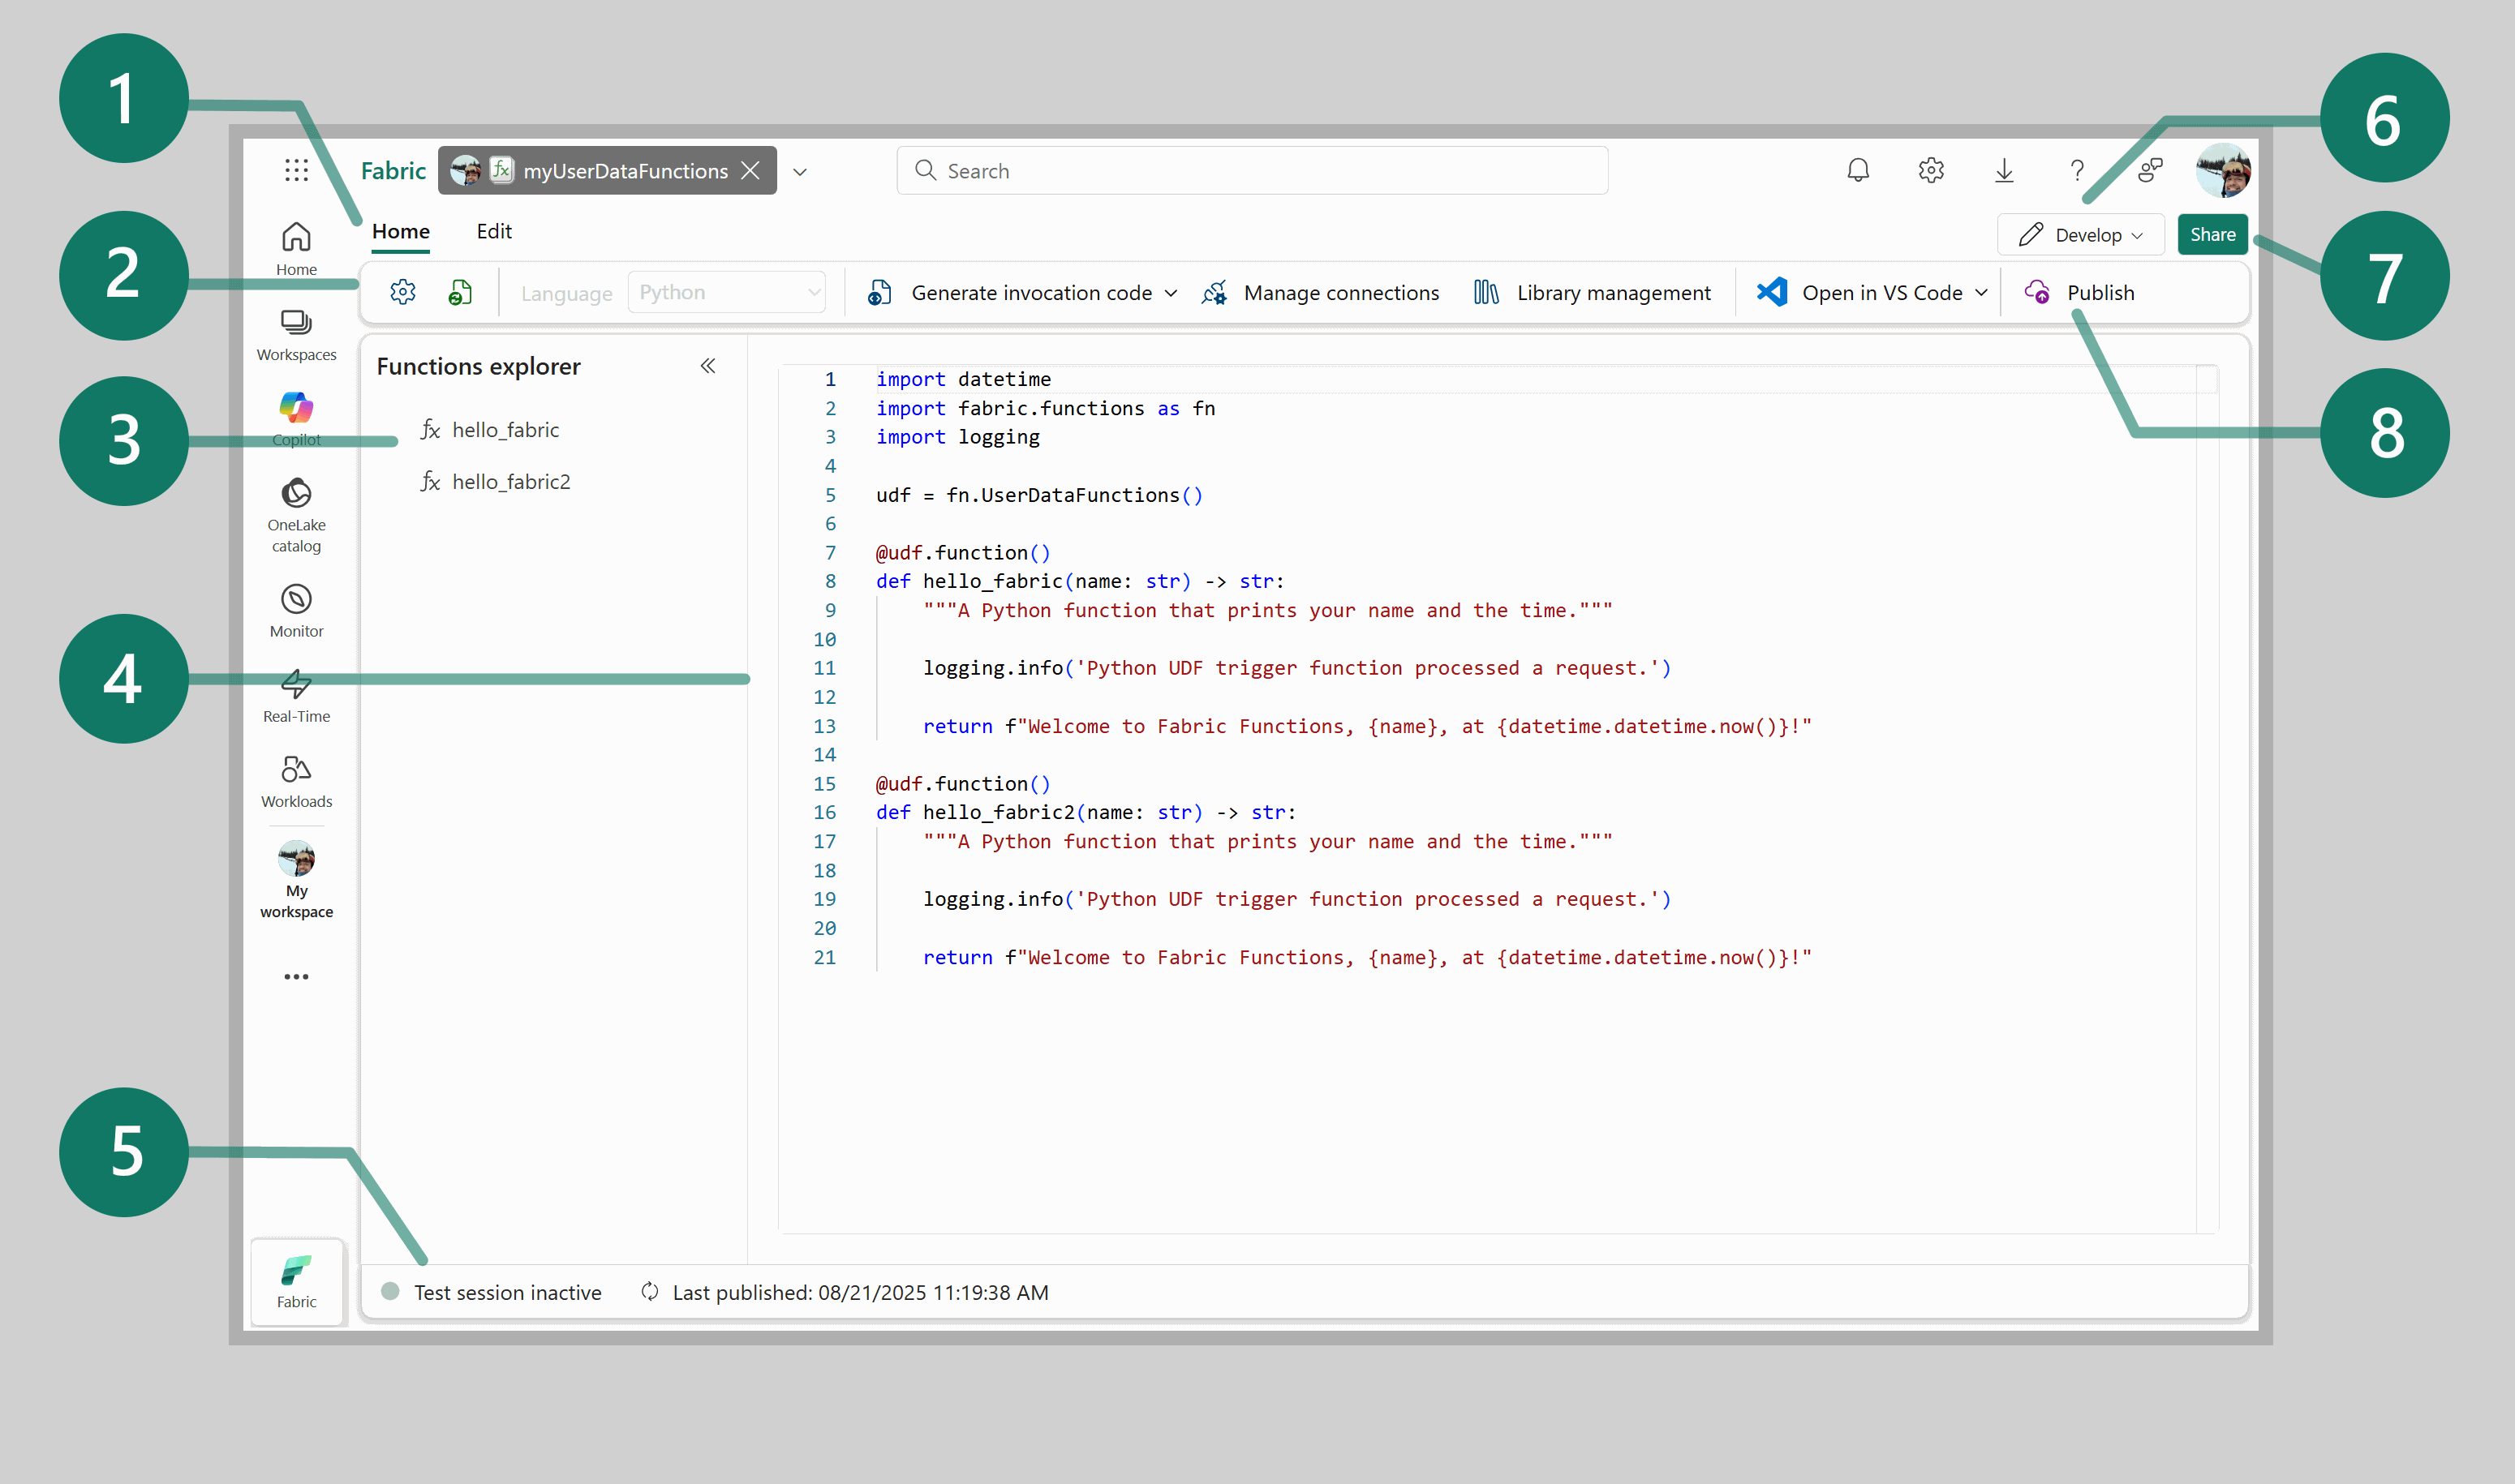Click the notifications bell icon

[x=1858, y=170]
